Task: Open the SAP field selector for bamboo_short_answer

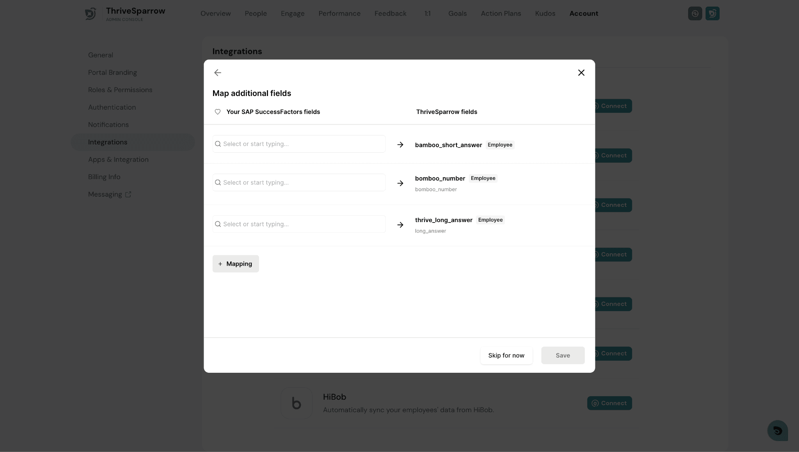Action: (x=299, y=144)
